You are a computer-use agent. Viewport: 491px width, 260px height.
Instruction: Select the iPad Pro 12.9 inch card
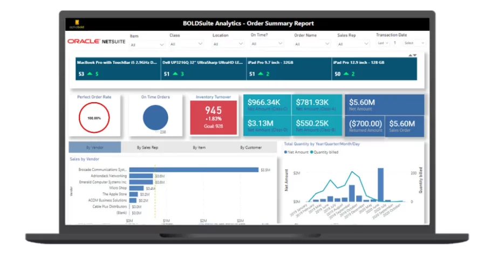pos(374,69)
